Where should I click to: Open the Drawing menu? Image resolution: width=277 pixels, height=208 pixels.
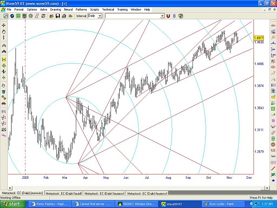pos(56,10)
